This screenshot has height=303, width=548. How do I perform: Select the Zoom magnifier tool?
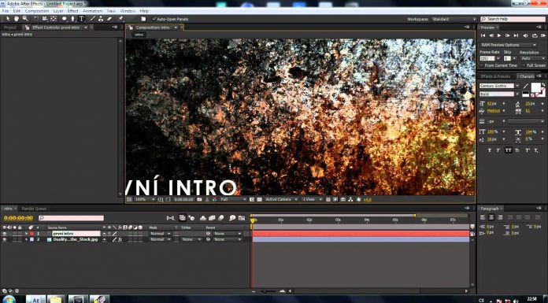[25, 19]
